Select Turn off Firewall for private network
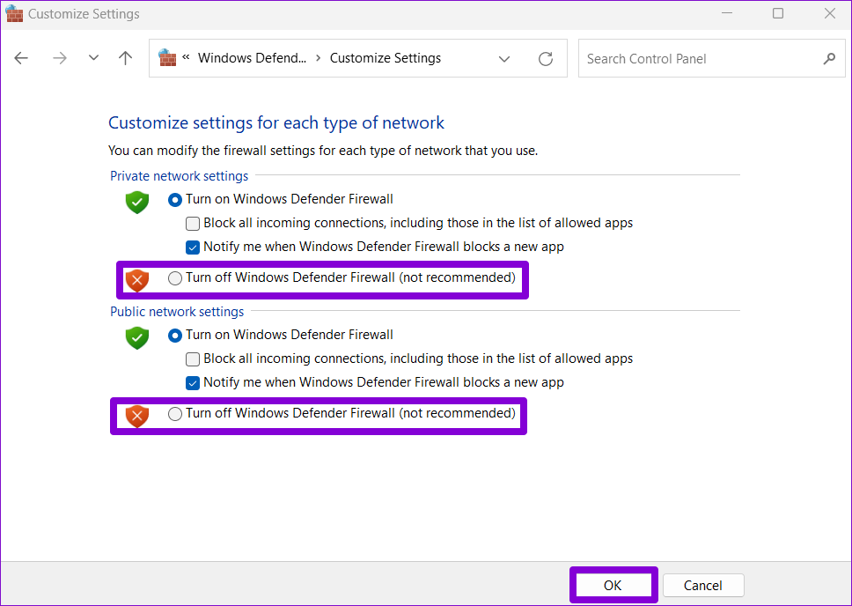852x606 pixels. (x=174, y=278)
